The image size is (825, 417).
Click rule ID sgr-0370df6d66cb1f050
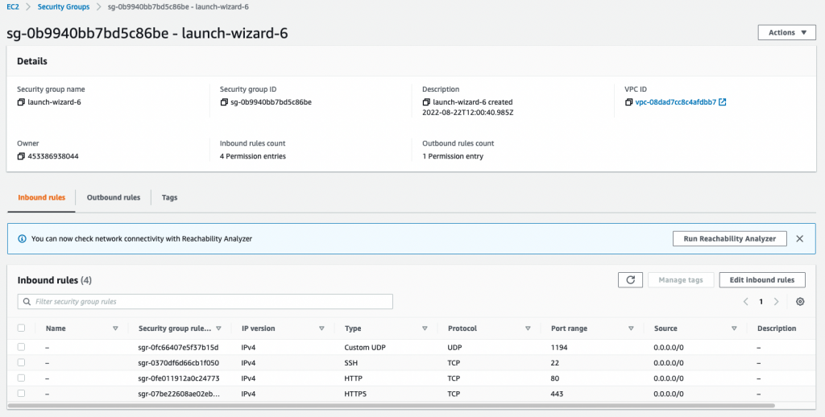[178, 363]
